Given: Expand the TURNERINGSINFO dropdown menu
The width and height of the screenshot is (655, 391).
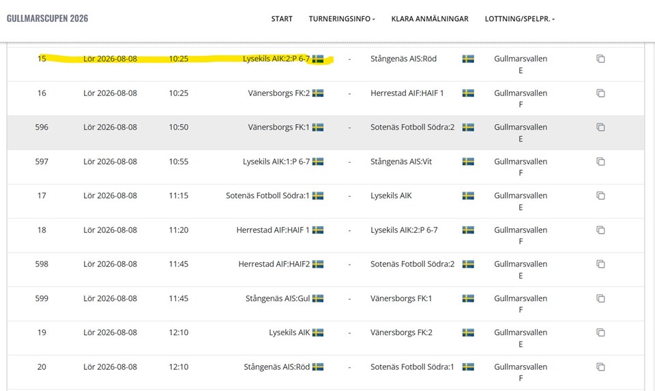Looking at the screenshot, I should point(342,19).
